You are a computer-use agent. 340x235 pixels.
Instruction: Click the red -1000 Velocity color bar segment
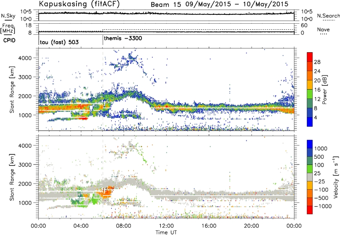(x=310, y=210)
